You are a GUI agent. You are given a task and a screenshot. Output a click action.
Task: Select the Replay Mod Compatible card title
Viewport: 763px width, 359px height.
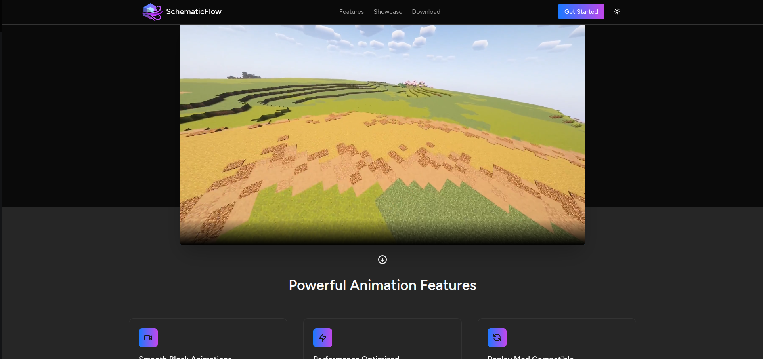[x=530, y=357]
